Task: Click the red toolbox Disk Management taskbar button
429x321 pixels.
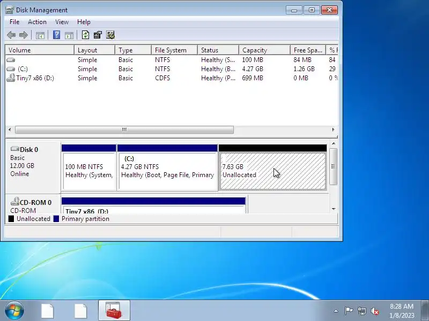Action: pyautogui.click(x=114, y=310)
